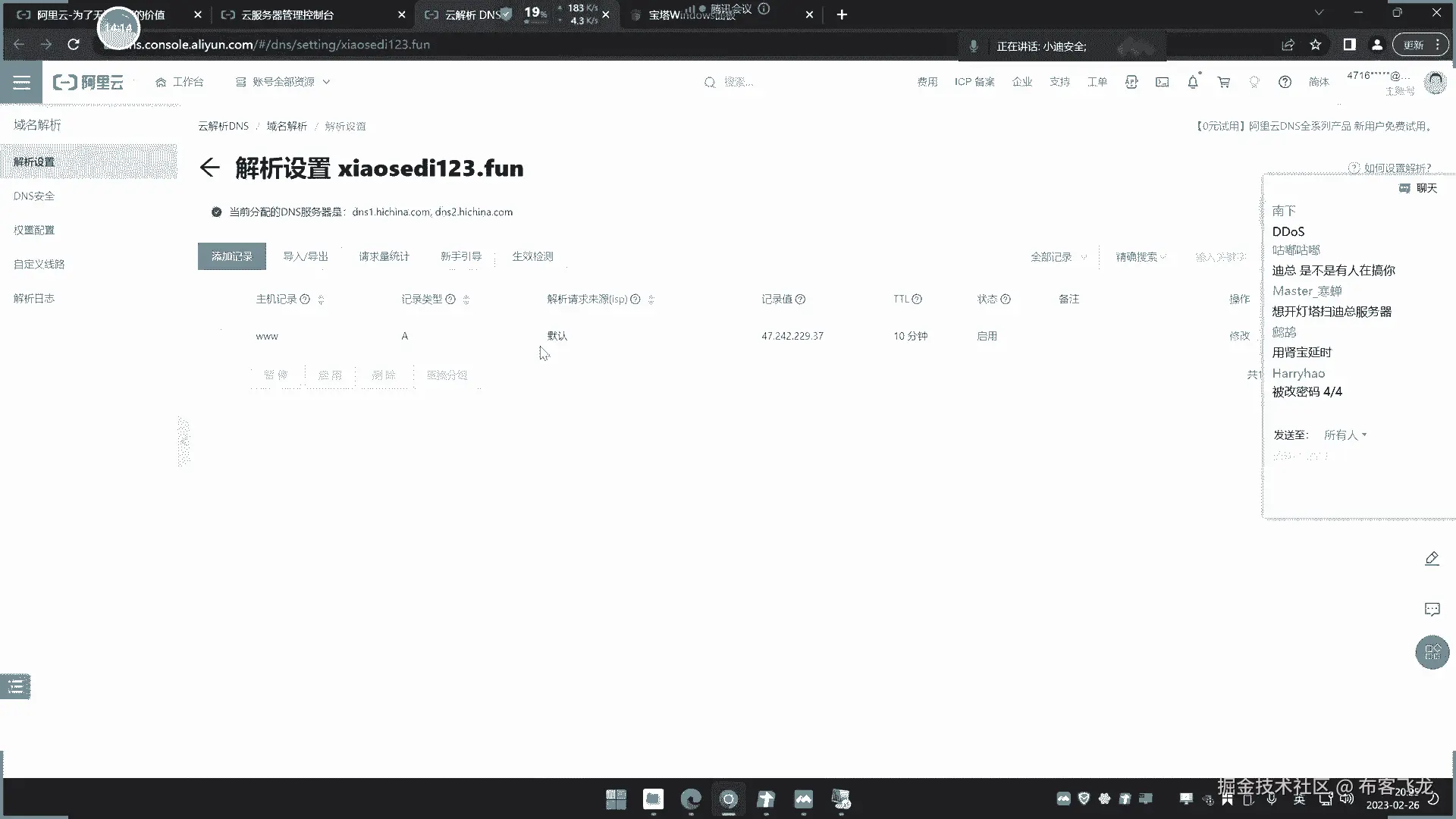Click the help icon next to 记录值 column
This screenshot has width=1456, height=819.
tap(801, 300)
